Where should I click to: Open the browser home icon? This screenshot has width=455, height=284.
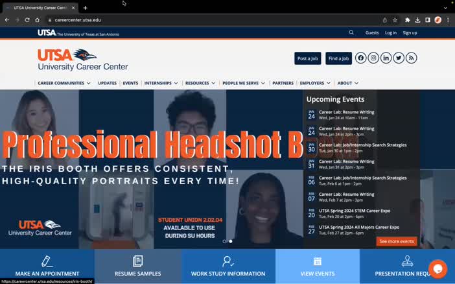click(x=37, y=20)
